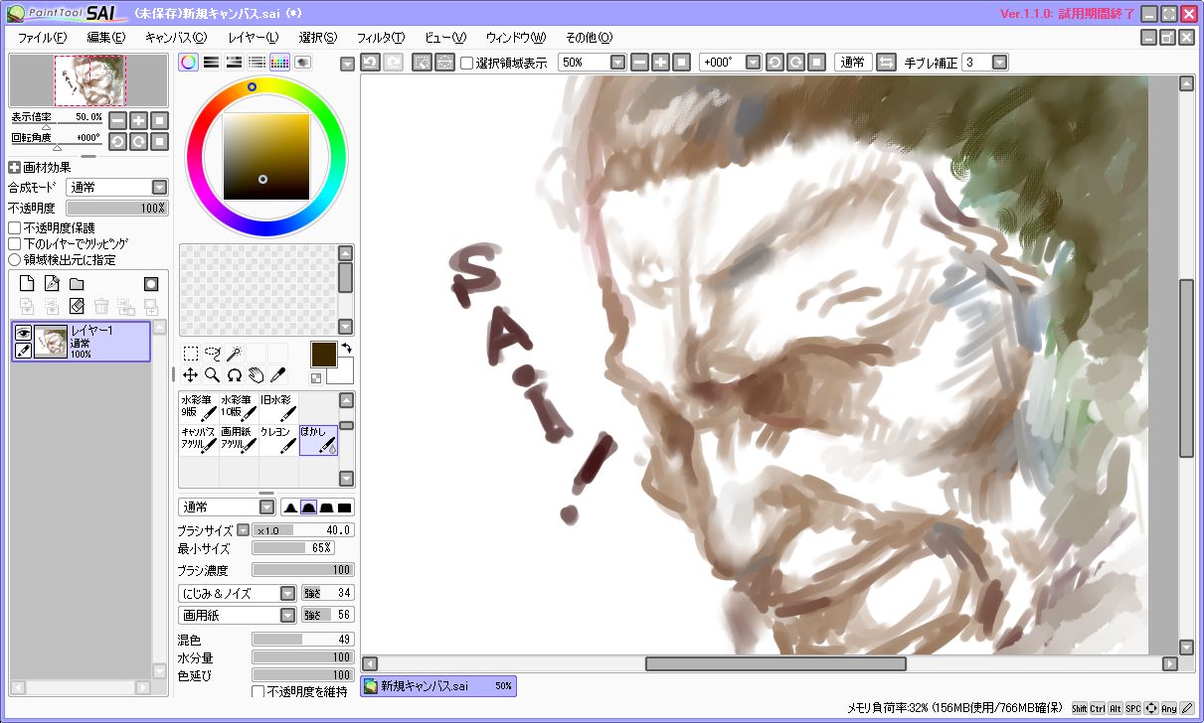Zoom in with toolbar plus button

[660, 62]
